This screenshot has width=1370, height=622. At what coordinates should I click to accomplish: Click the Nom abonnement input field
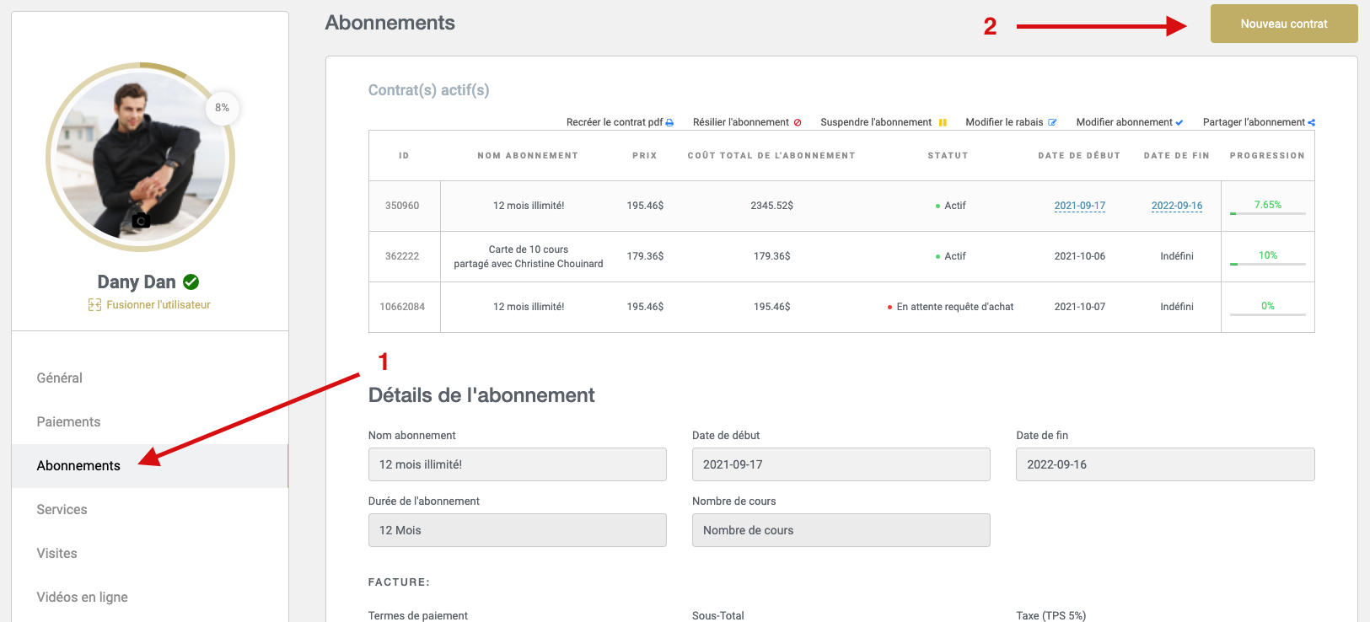click(x=517, y=464)
